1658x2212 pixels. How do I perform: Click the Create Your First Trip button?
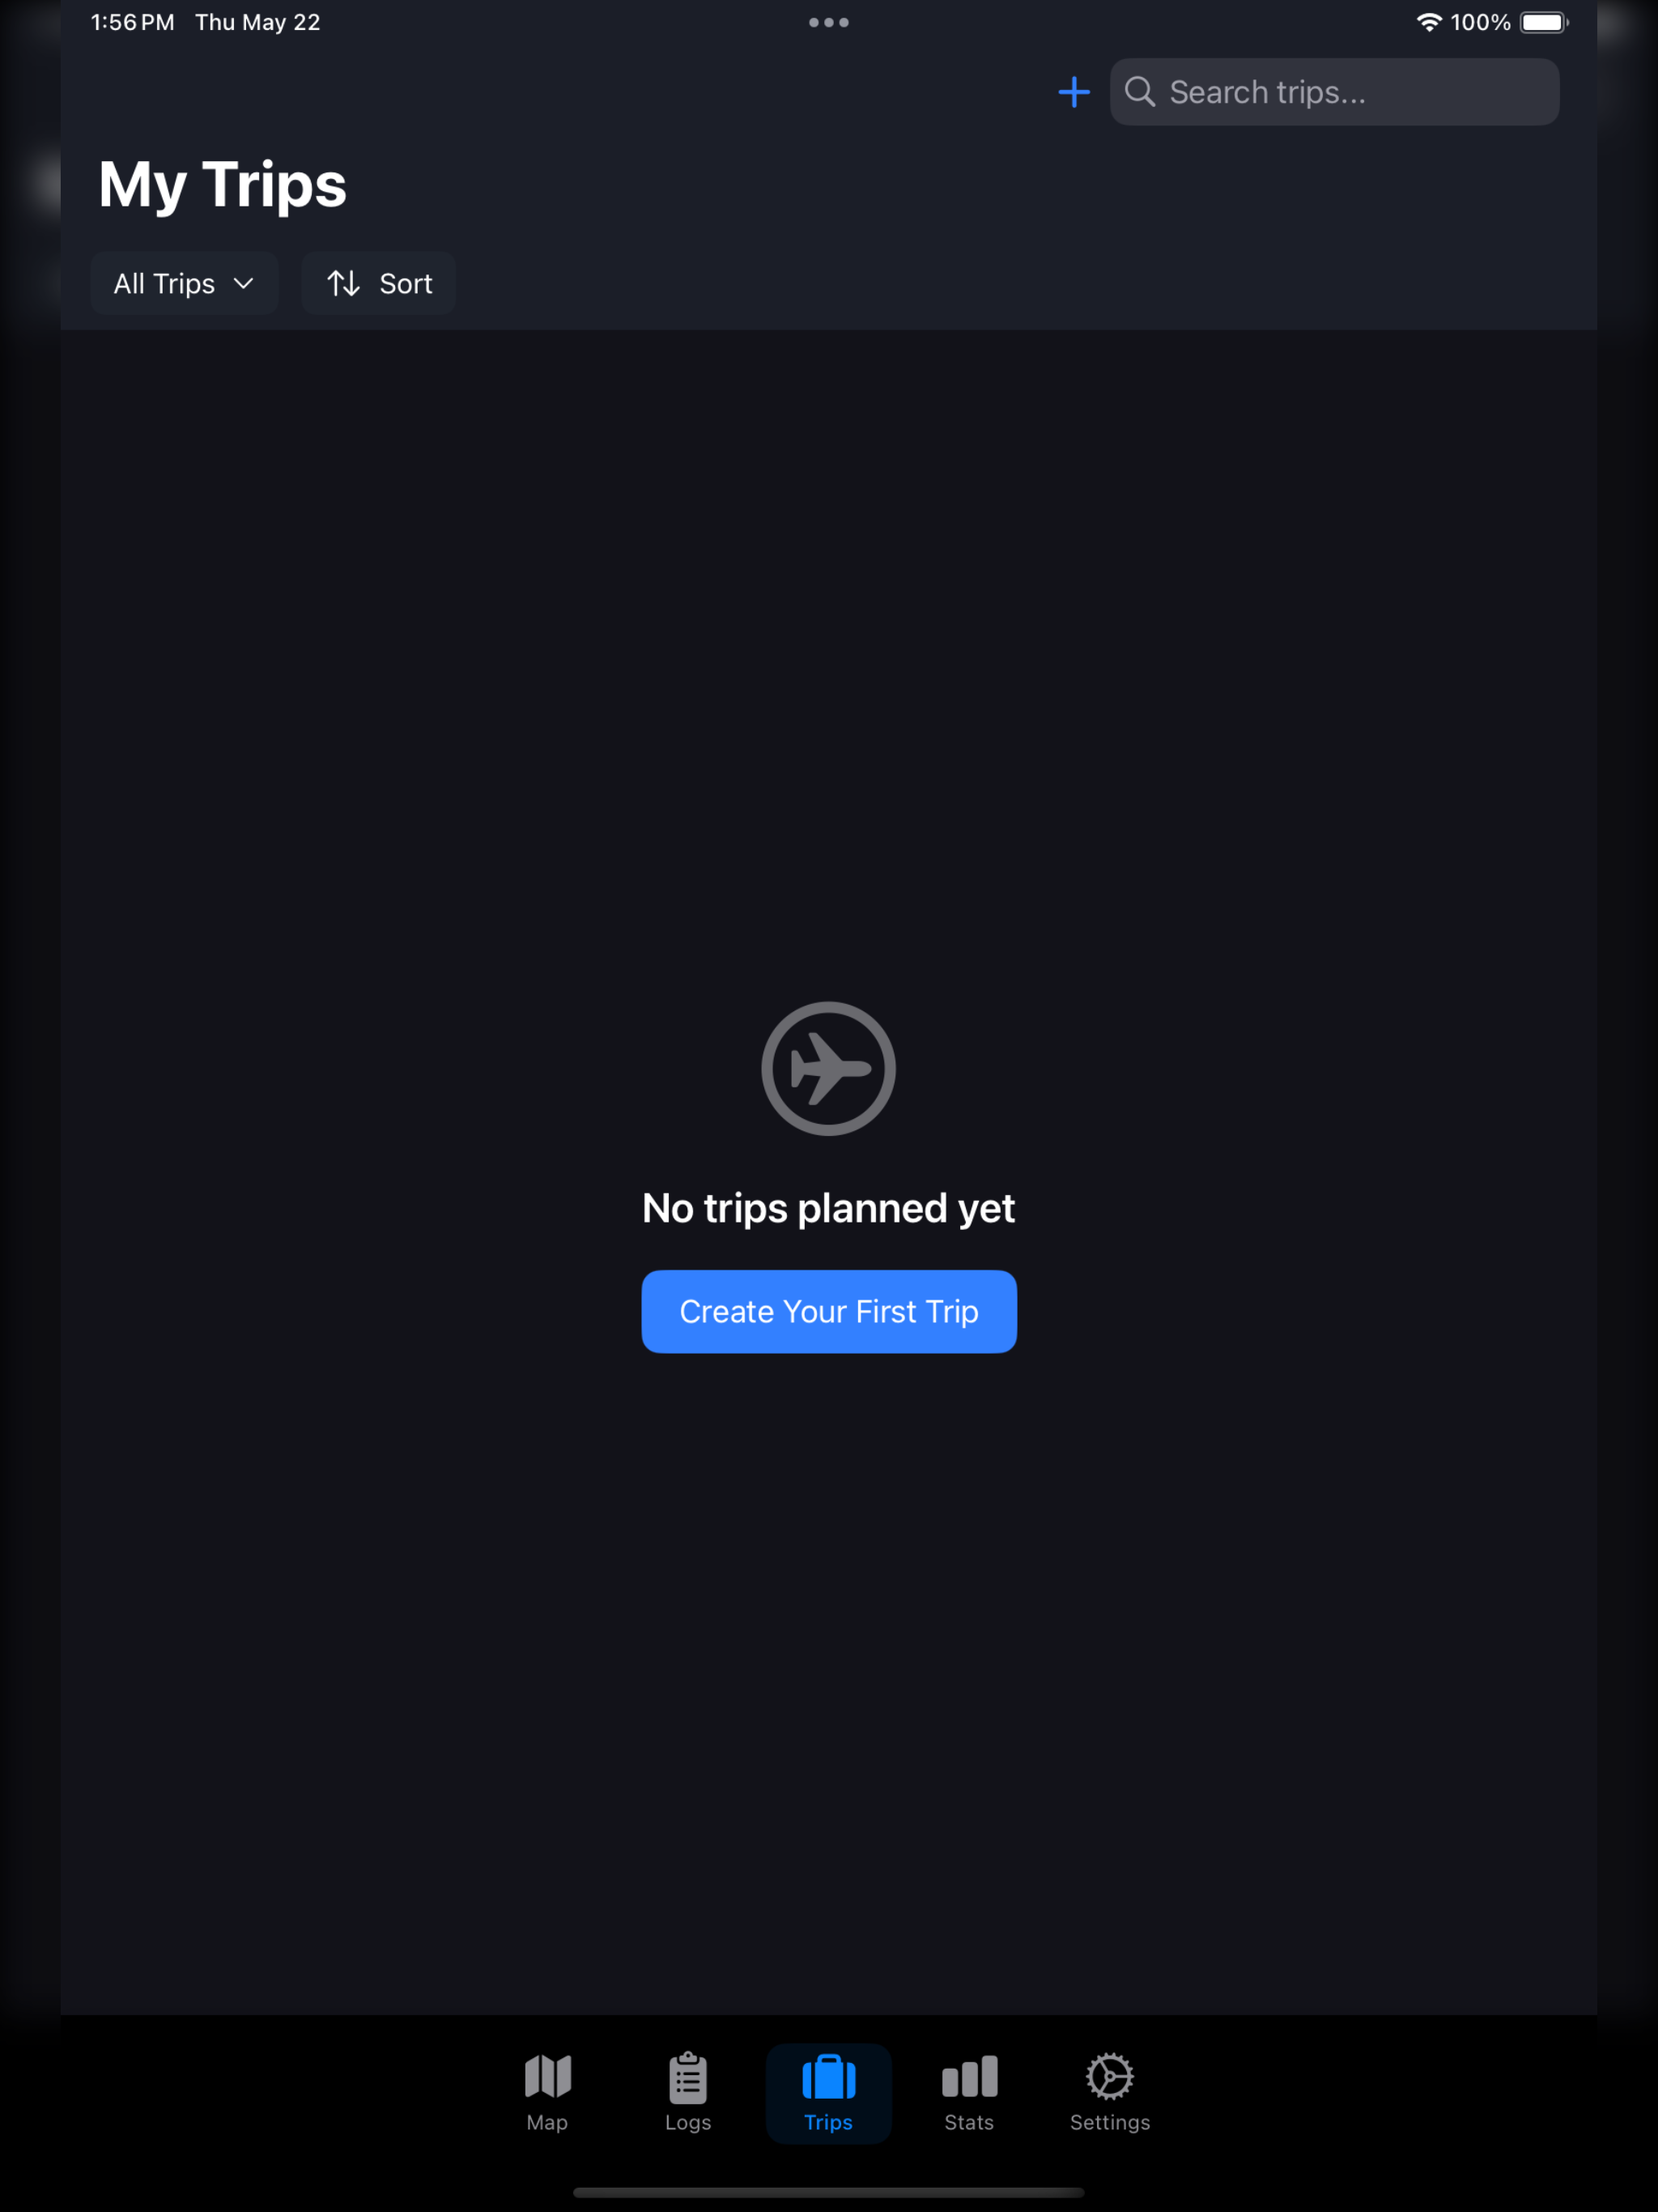pos(829,1311)
